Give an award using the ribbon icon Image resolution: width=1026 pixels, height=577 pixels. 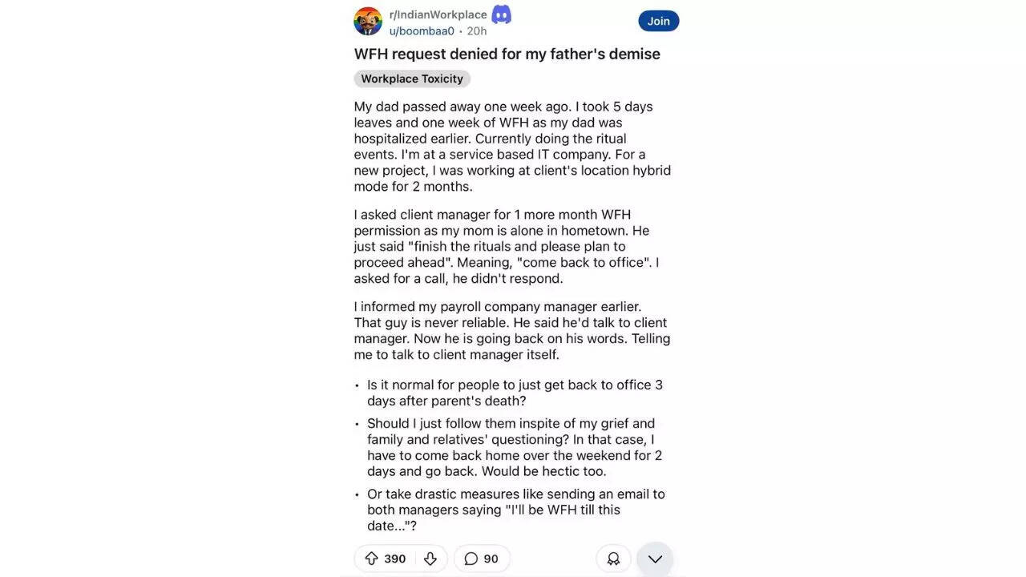pyautogui.click(x=613, y=559)
